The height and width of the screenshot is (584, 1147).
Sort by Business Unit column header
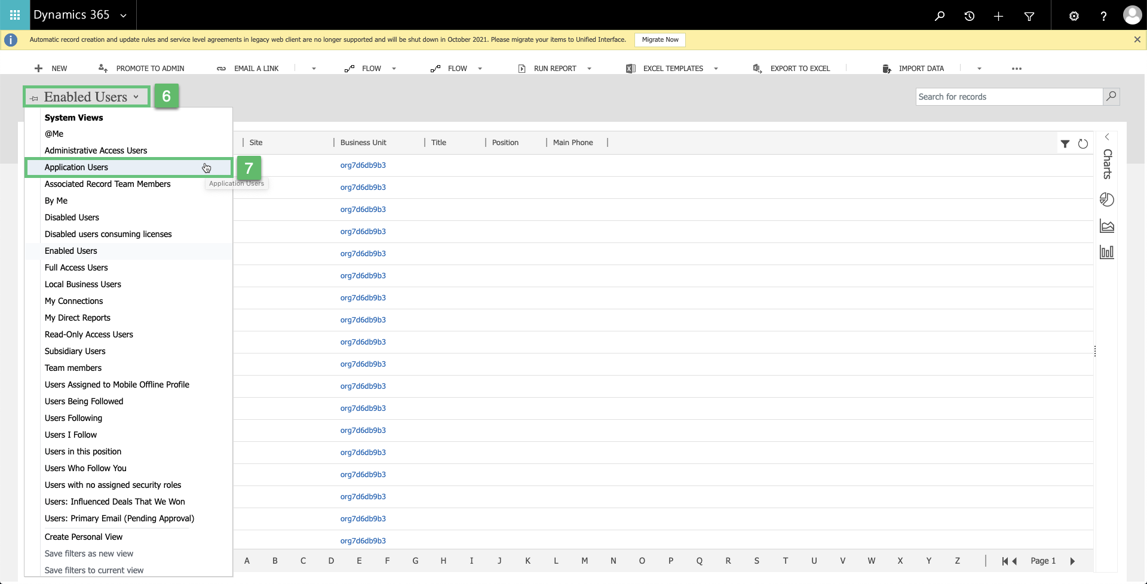(x=363, y=142)
